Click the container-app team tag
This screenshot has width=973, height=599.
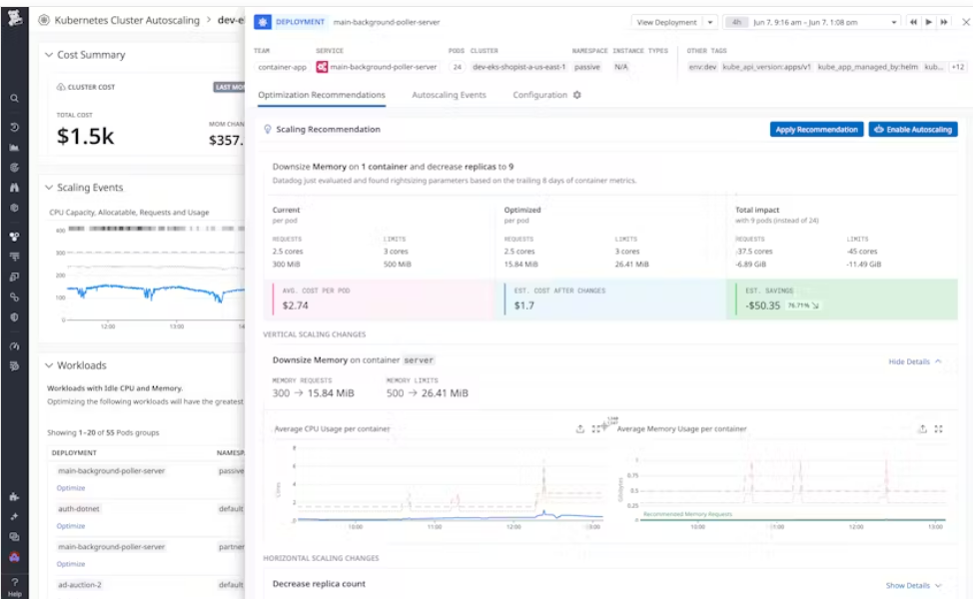[x=283, y=67]
